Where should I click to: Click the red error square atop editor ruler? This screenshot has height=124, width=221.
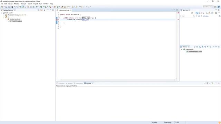click(178, 13)
